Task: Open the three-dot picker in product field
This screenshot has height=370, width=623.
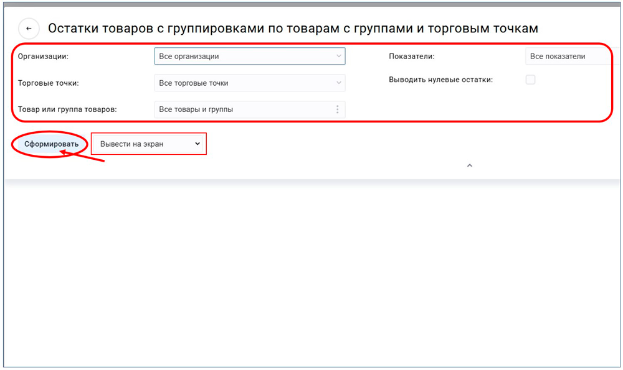Action: coord(338,109)
